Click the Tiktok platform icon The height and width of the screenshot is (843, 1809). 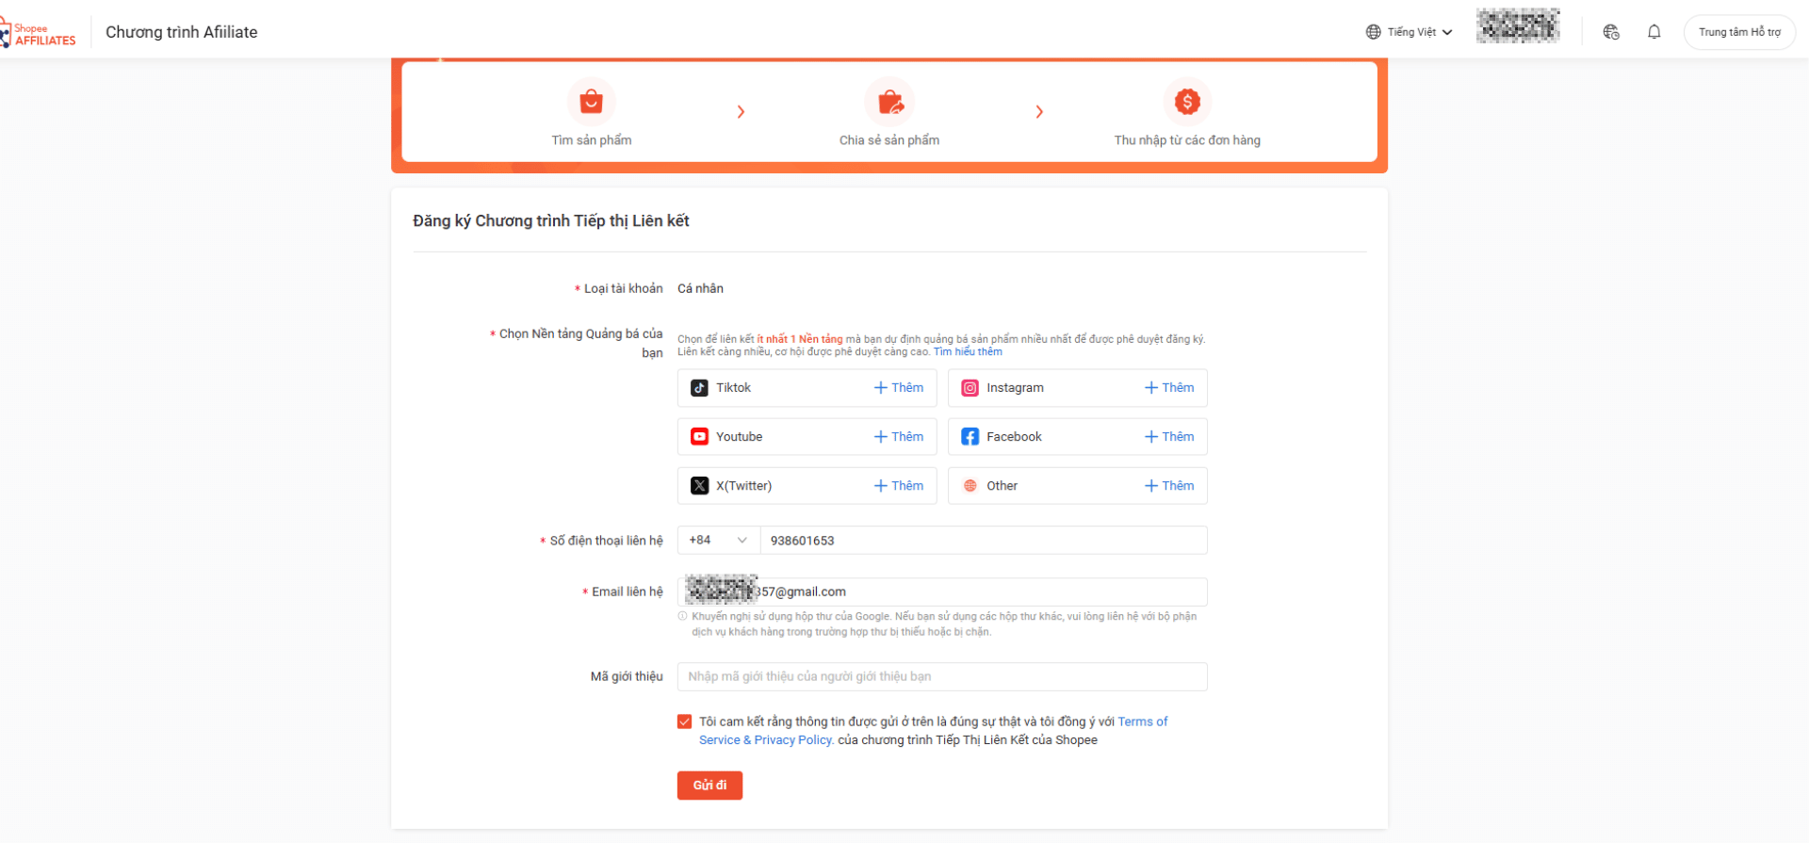[x=699, y=388]
